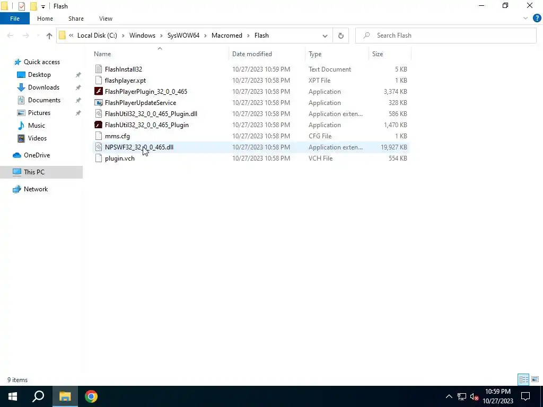The image size is (543, 407).
Task: Select the FlashUtil32_32_0_0_465_Plugin application icon
Action: tap(99, 125)
